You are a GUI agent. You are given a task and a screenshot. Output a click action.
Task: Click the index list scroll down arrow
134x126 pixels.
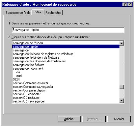[122, 101]
